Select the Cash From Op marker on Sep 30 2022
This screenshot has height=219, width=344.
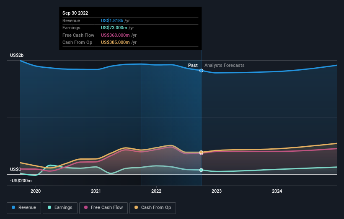tap(201, 152)
